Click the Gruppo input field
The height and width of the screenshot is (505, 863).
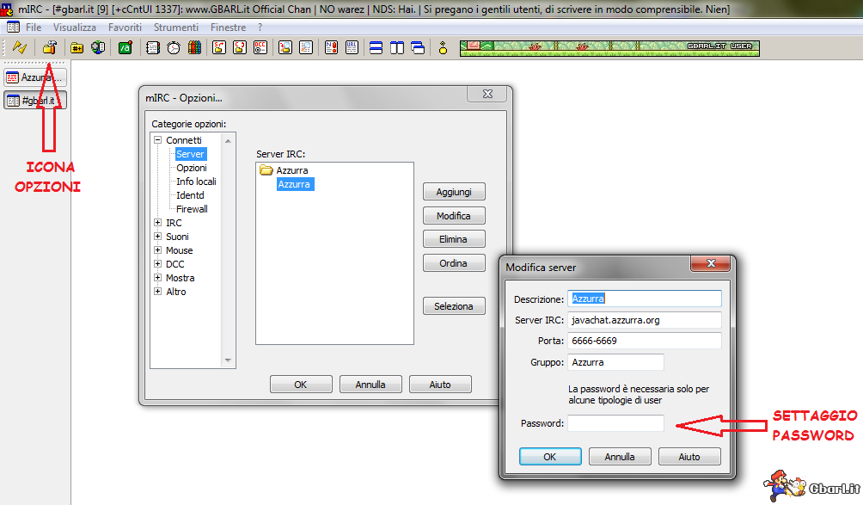tap(616, 362)
